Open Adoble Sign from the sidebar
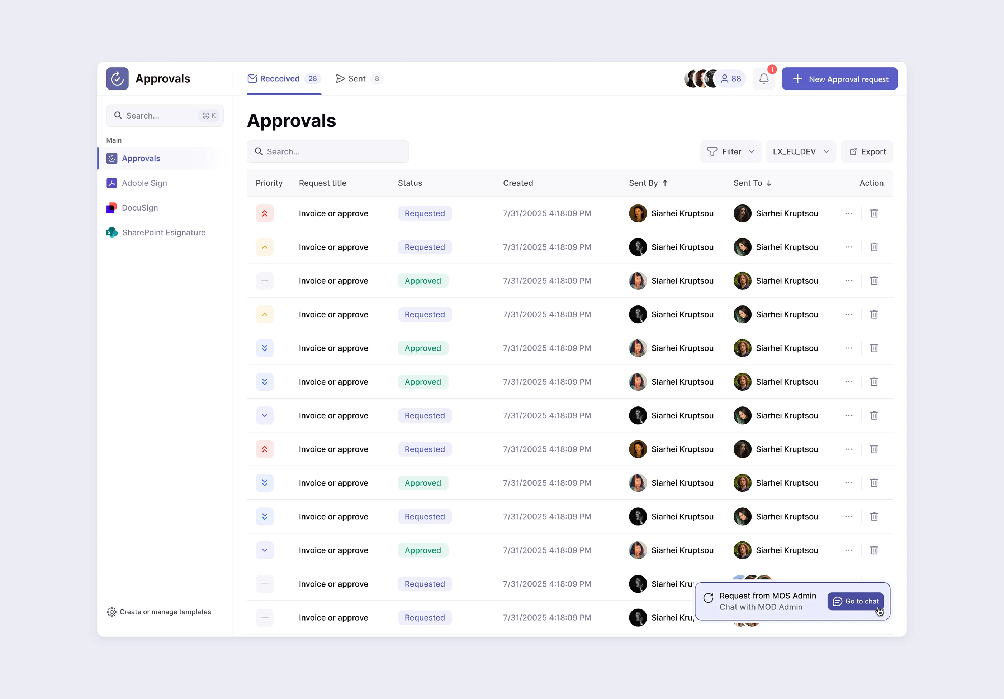Viewport: 1004px width, 699px height. (x=136, y=183)
